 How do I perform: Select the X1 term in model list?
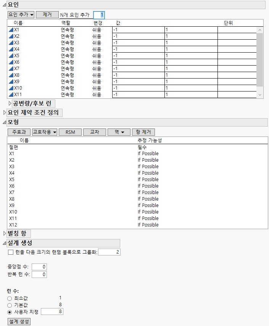[x=12, y=154]
